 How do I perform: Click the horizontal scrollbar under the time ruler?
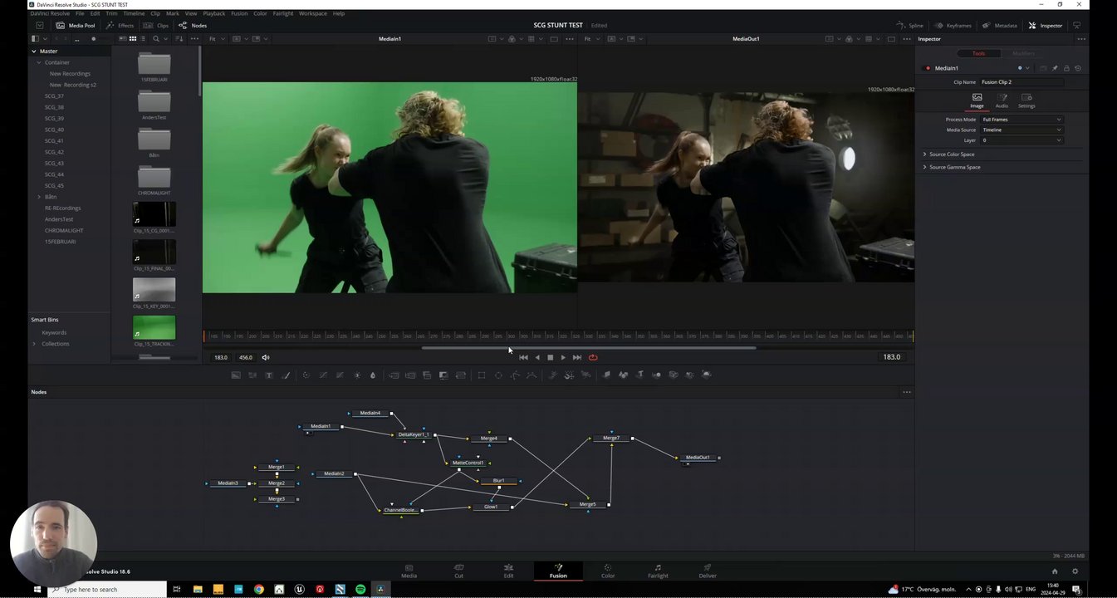[x=589, y=348]
